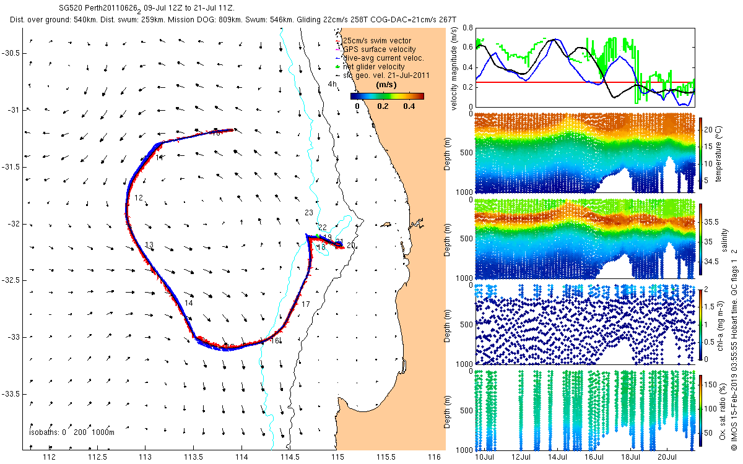The image size is (743, 464).
Task: Click the -32 latitude tick label
Action: 15,224
